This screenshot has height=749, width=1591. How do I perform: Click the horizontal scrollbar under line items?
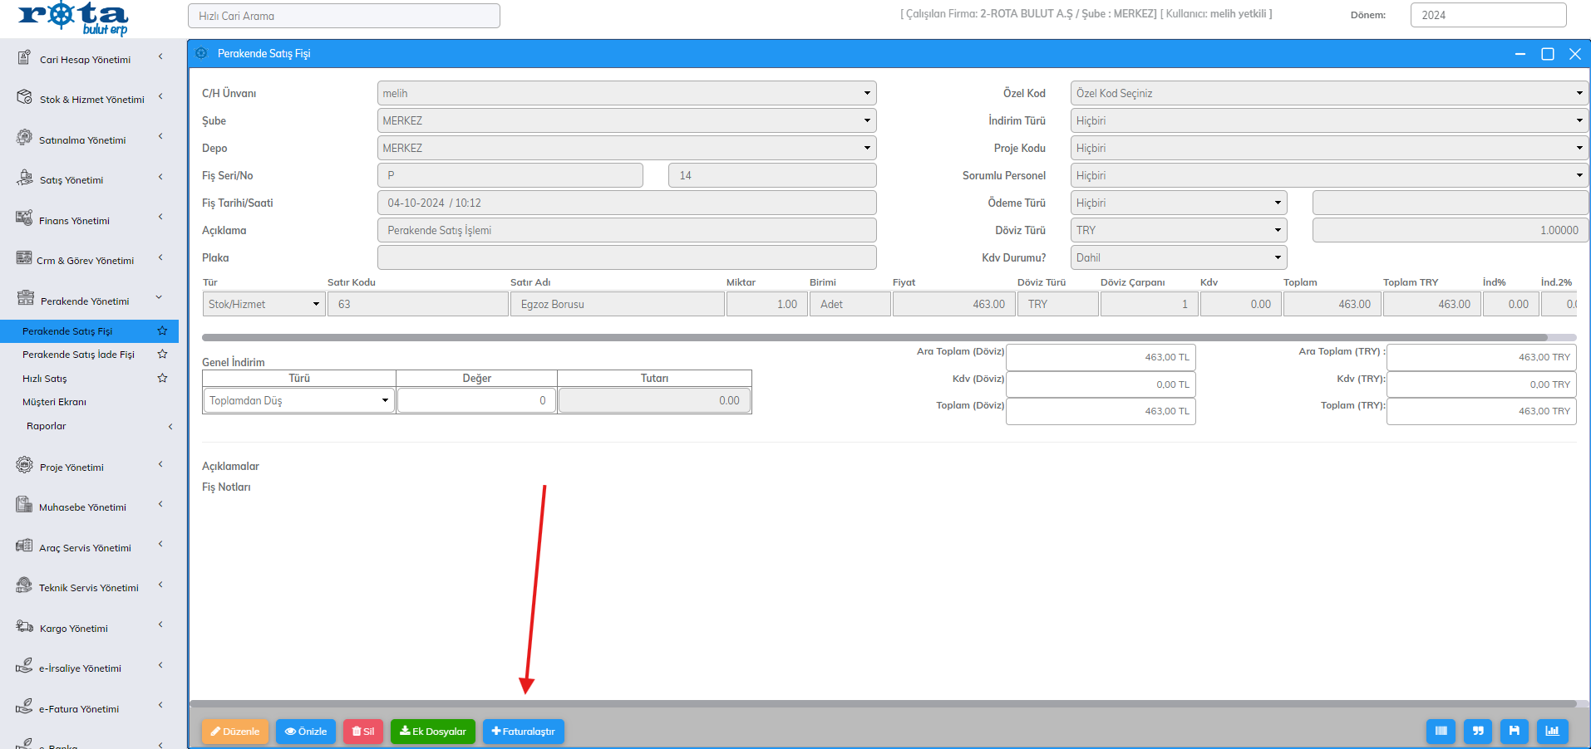click(873, 337)
